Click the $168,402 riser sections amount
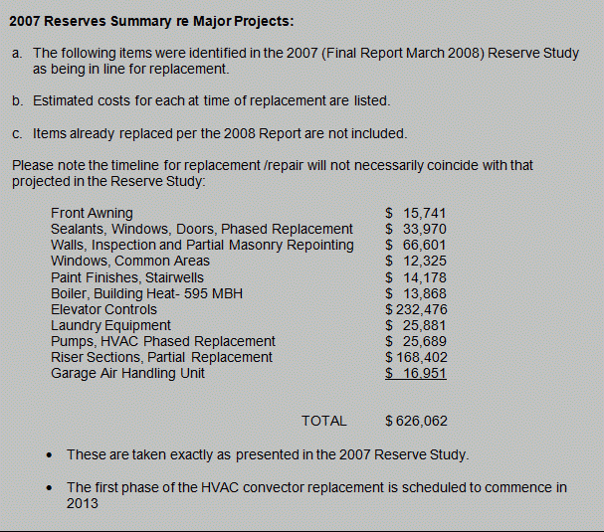 416,357
